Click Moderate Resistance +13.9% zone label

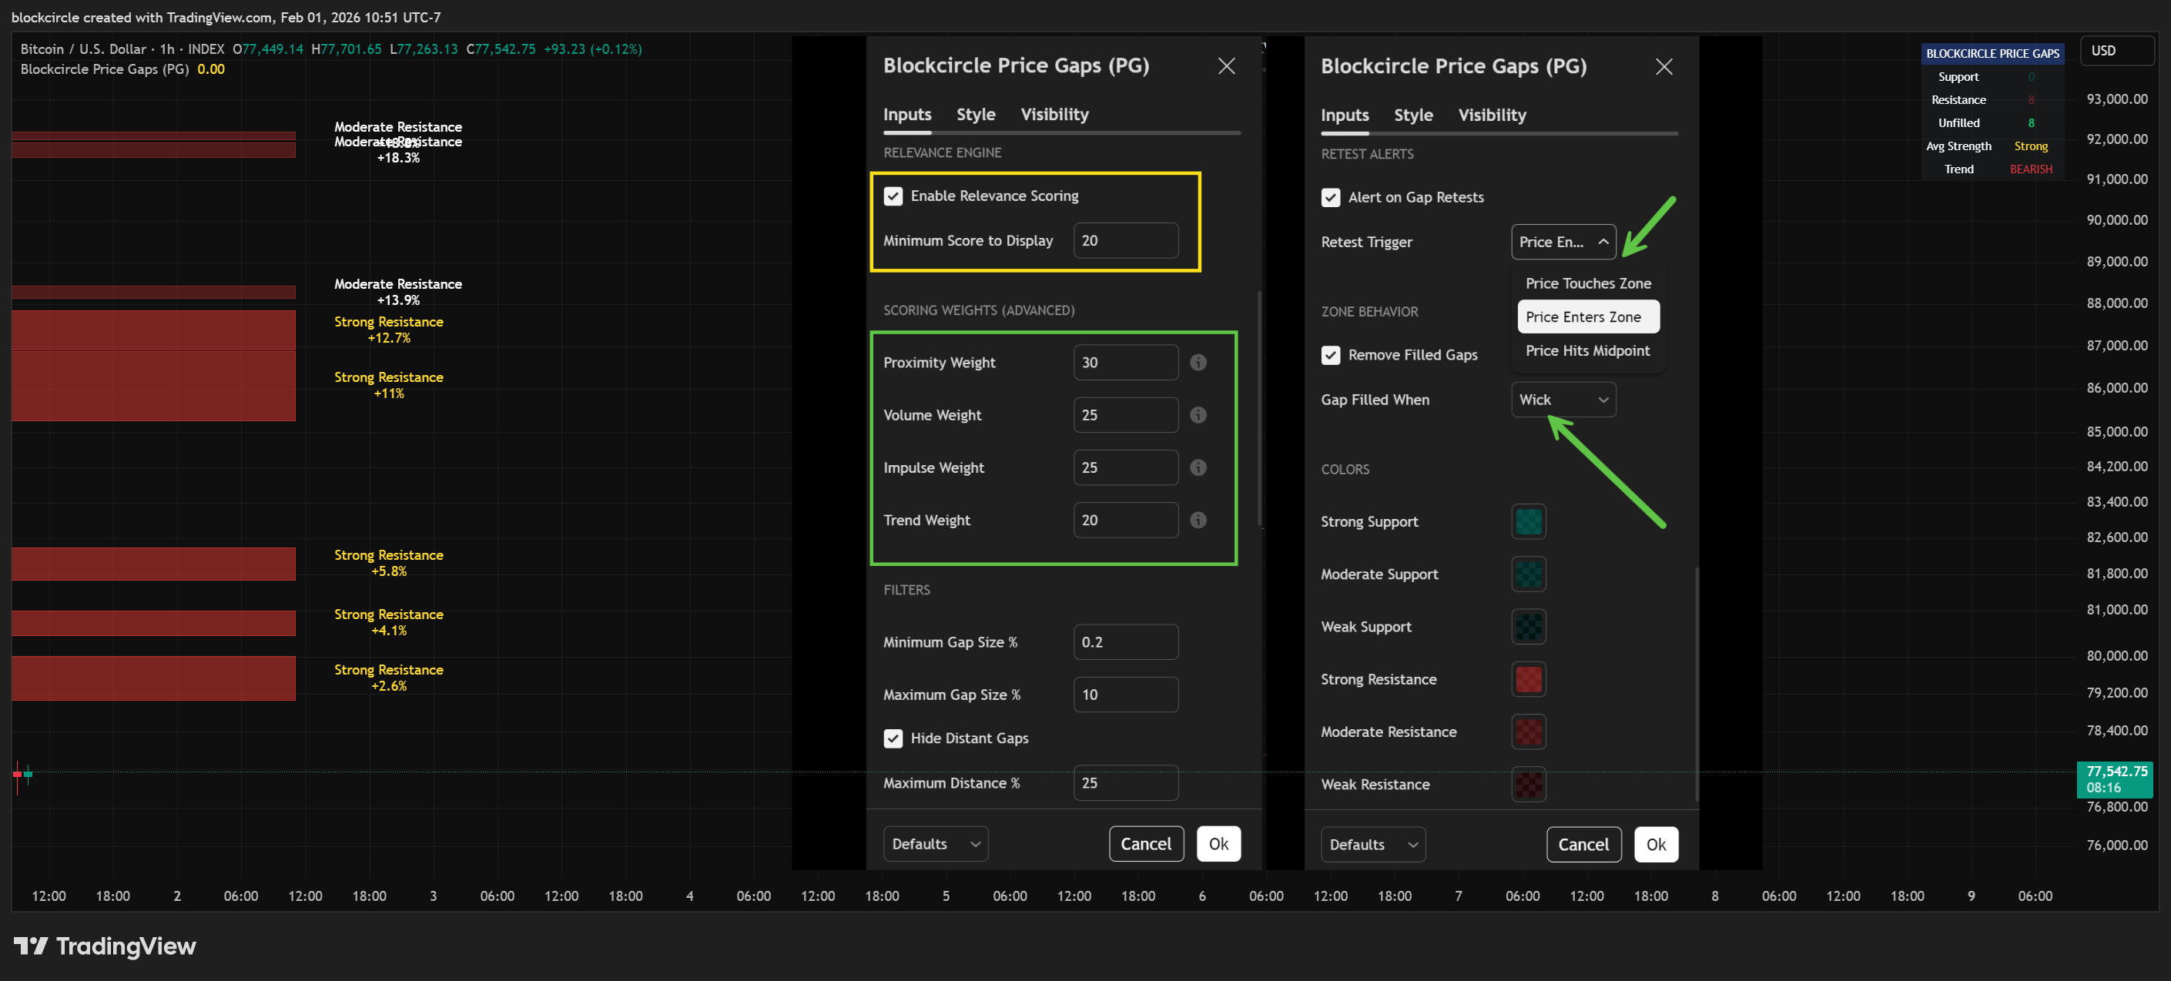click(398, 292)
